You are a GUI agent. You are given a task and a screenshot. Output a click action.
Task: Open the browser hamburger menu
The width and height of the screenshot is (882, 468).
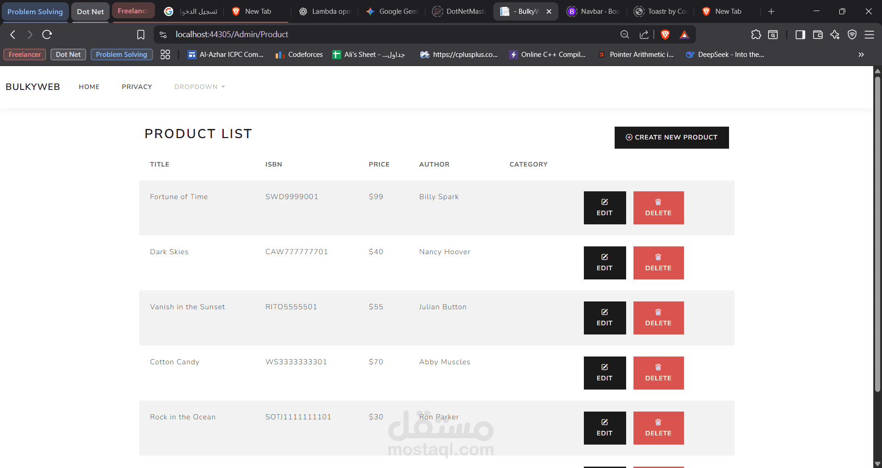(x=869, y=34)
